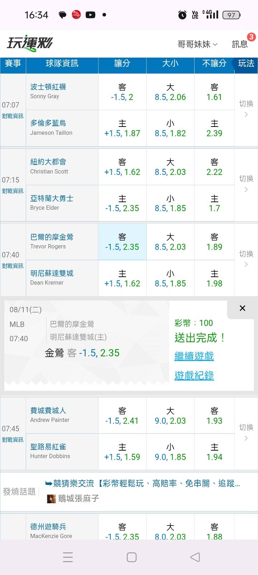This screenshot has width=258, height=575.
Task: Open the Android recent apps menu icon
Action: click(x=68, y=557)
